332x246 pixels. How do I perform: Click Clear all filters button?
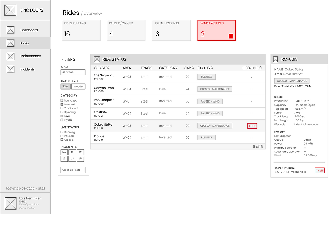(x=73, y=170)
